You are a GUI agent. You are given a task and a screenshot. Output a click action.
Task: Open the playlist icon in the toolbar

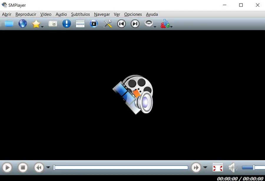pyautogui.click(x=80, y=24)
